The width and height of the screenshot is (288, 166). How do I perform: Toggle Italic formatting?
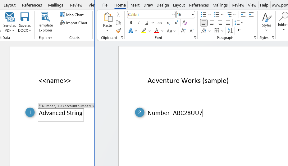[x=139, y=23]
